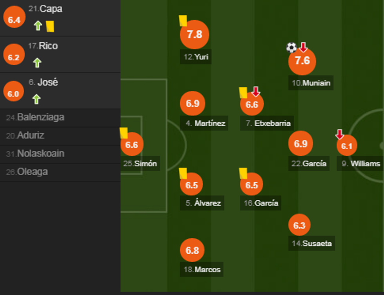Click Muniain's red substitution arrow
The height and width of the screenshot is (295, 384).
303,47
